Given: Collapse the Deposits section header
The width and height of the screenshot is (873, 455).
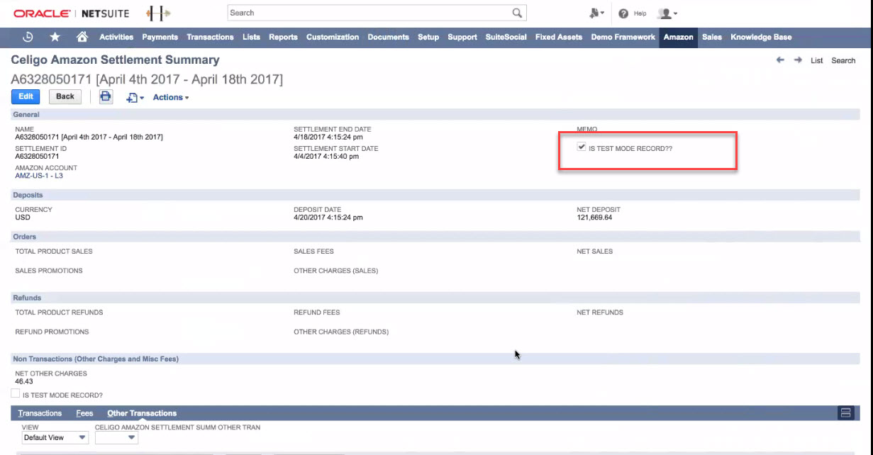Looking at the screenshot, I should click(x=435, y=195).
